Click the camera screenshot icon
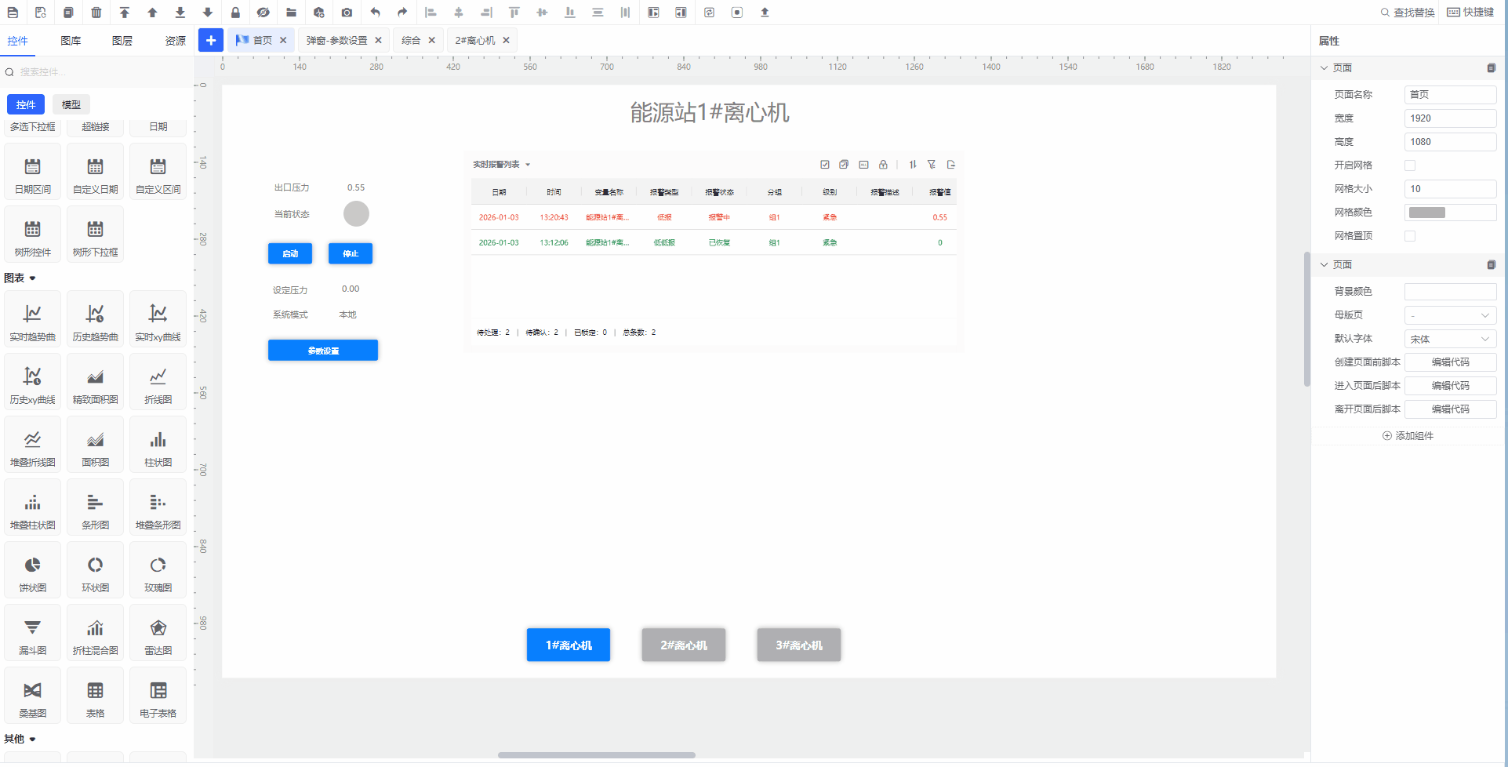1508x767 pixels. 347,13
